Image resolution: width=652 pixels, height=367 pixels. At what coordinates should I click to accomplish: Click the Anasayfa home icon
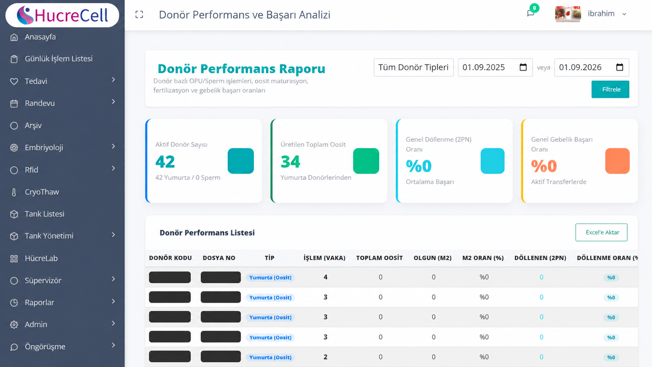tap(14, 37)
